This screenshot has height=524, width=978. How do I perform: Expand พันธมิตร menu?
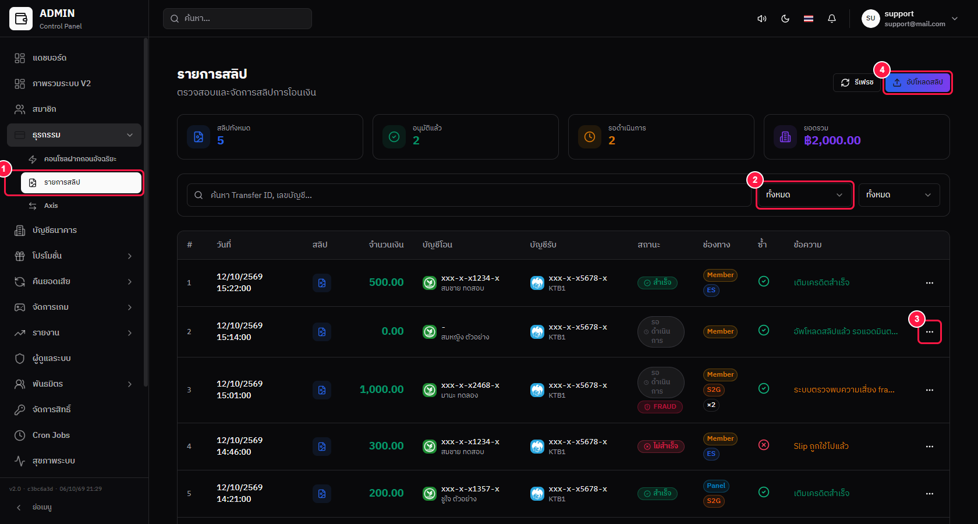coord(75,384)
